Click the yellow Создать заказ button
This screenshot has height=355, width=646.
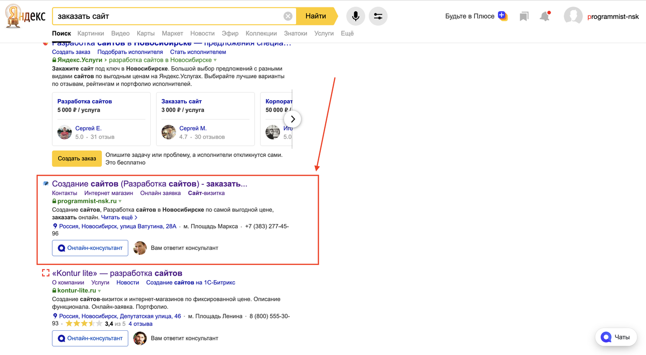pyautogui.click(x=77, y=158)
